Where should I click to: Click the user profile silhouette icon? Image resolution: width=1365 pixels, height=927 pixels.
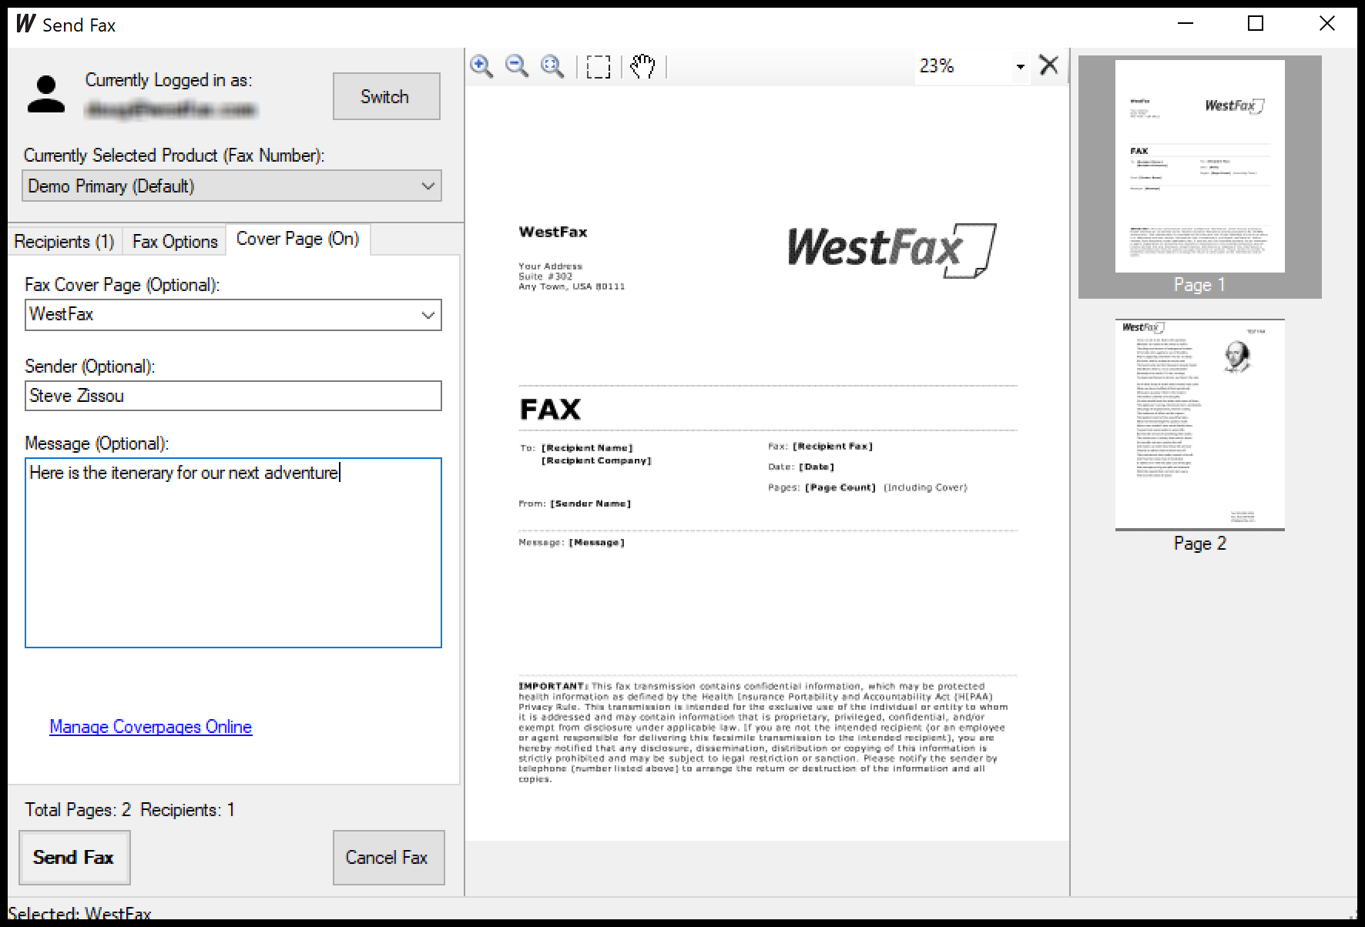coord(46,95)
